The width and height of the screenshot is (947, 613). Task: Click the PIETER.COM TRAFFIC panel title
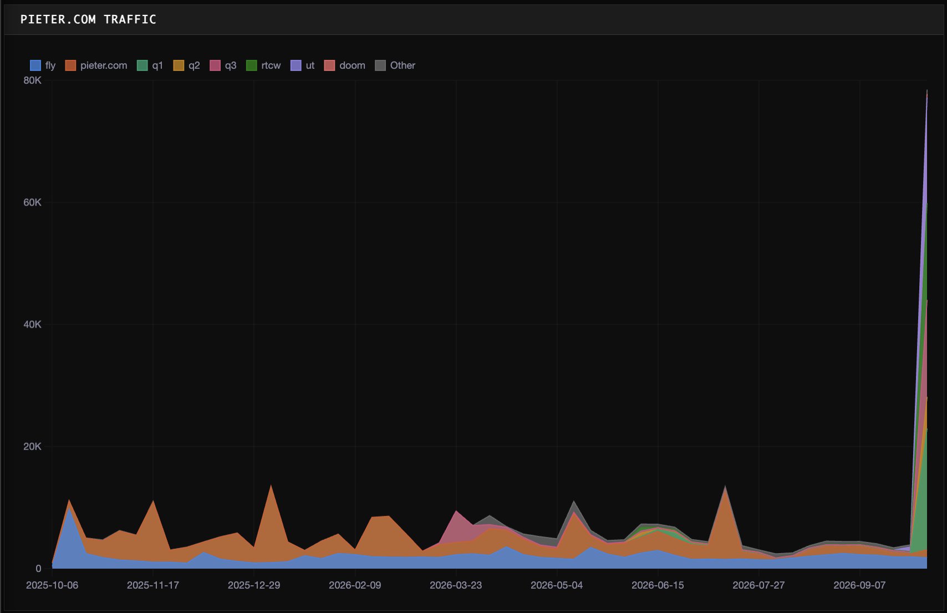(89, 19)
